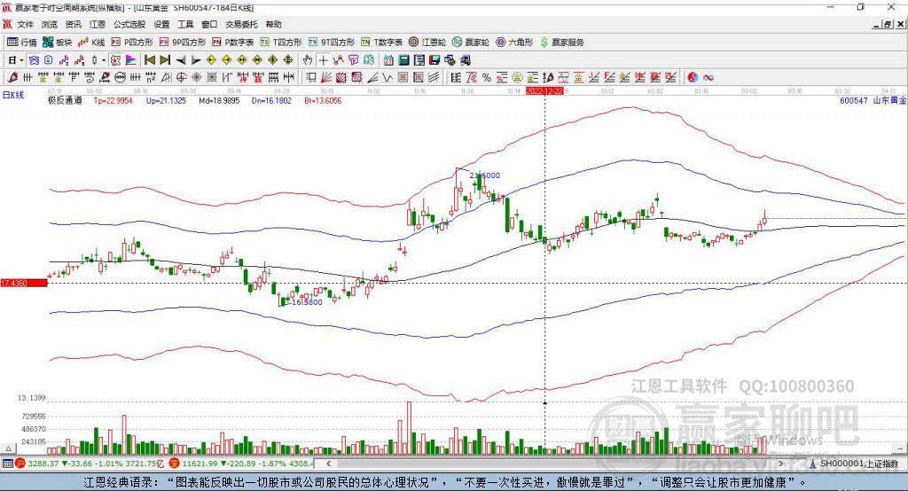The height and width of the screenshot is (491, 908).
Task: Click the yin-yang taiji icon
Action: 693,78
